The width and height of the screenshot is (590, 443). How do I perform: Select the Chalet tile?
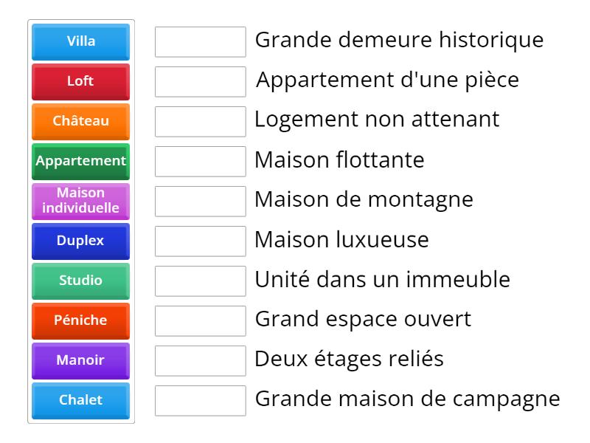(x=80, y=401)
